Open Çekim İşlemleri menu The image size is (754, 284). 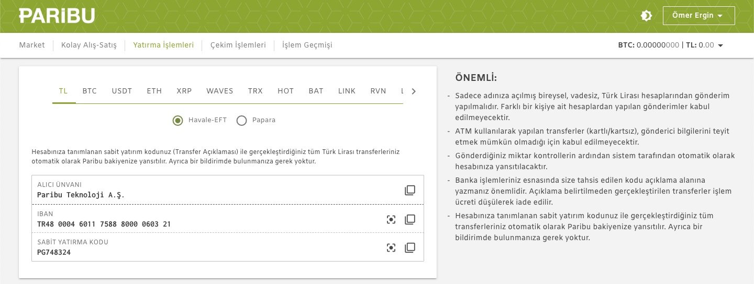coord(238,45)
